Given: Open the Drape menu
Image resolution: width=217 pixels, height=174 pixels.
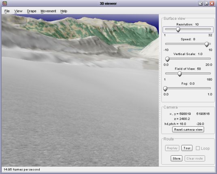Looking at the screenshot, I should [x=32, y=11].
